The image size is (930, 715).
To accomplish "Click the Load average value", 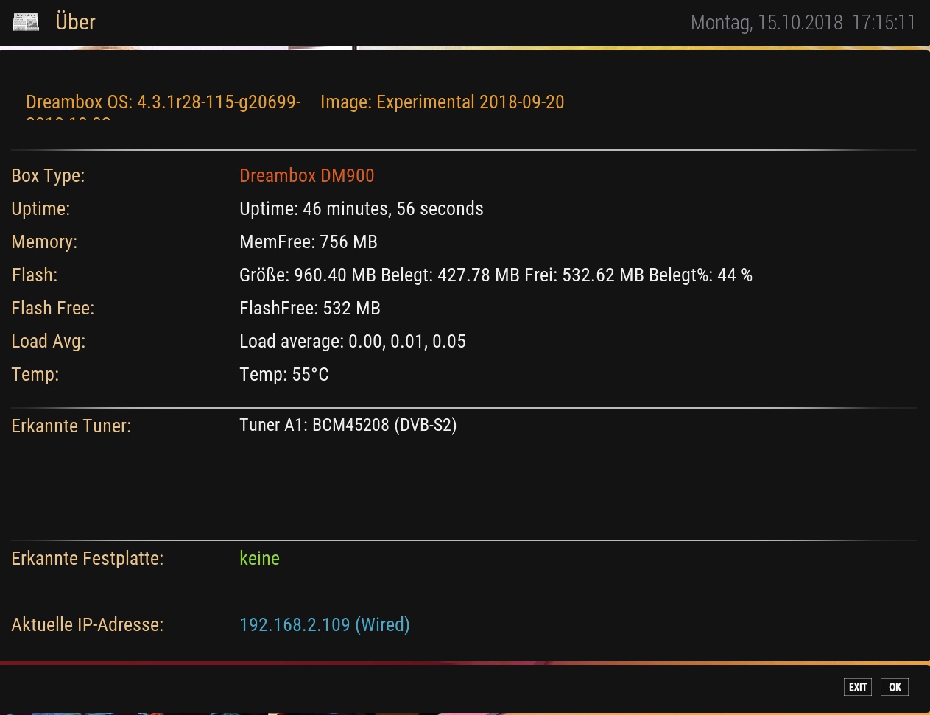I will pyautogui.click(x=352, y=342).
